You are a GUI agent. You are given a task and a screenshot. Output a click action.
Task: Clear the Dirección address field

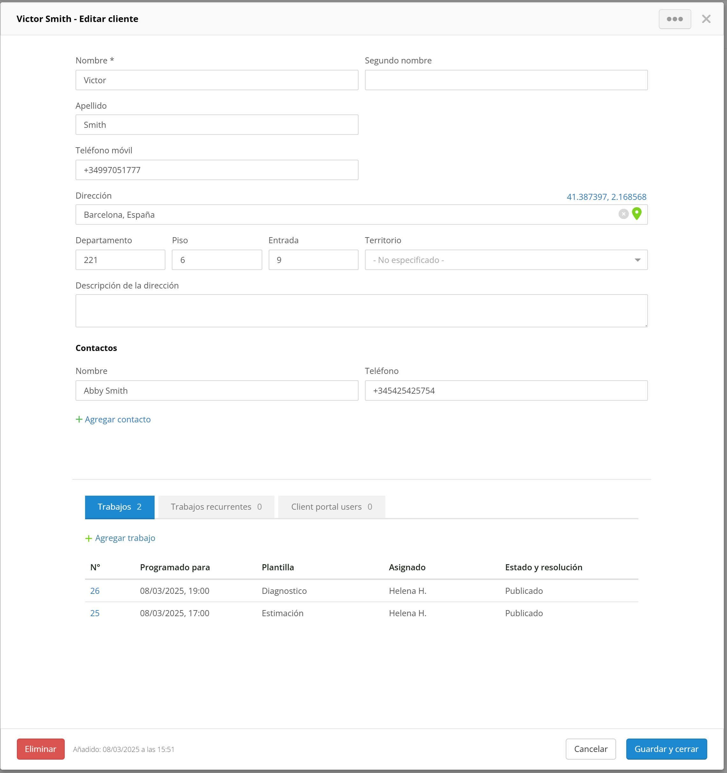click(623, 214)
